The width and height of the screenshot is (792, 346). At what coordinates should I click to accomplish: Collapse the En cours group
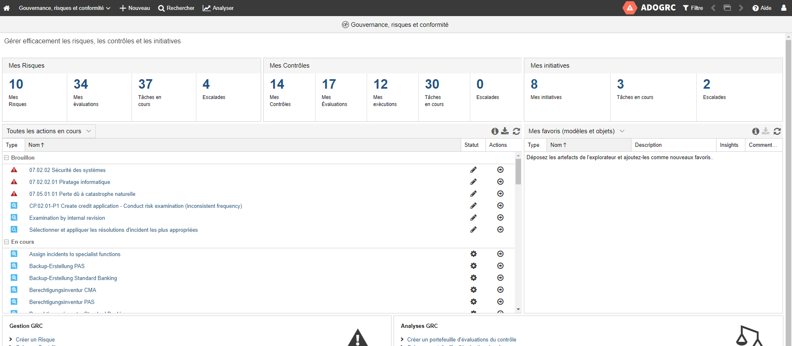pyautogui.click(x=7, y=242)
